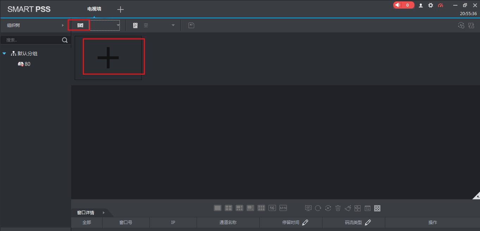Click the 窗口号 column header

pyautogui.click(x=126, y=223)
